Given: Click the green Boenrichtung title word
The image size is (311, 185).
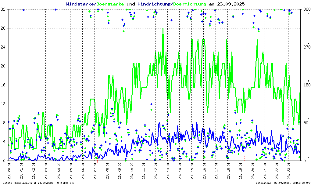Looking at the screenshot, I should coord(190,4).
